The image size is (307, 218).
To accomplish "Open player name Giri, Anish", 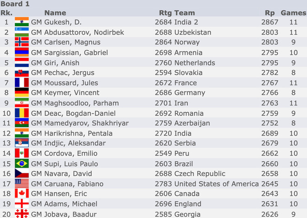I will click(x=62, y=63).
